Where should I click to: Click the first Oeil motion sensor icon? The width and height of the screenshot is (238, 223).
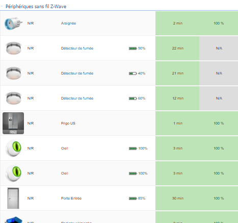click(x=13, y=148)
